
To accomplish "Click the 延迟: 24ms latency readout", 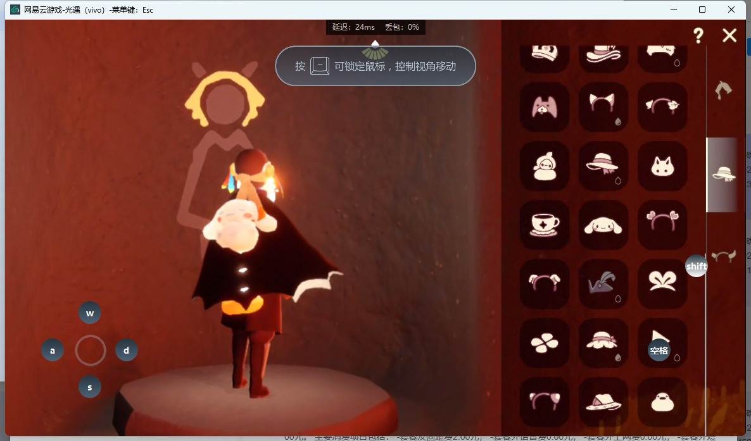I will click(x=353, y=27).
